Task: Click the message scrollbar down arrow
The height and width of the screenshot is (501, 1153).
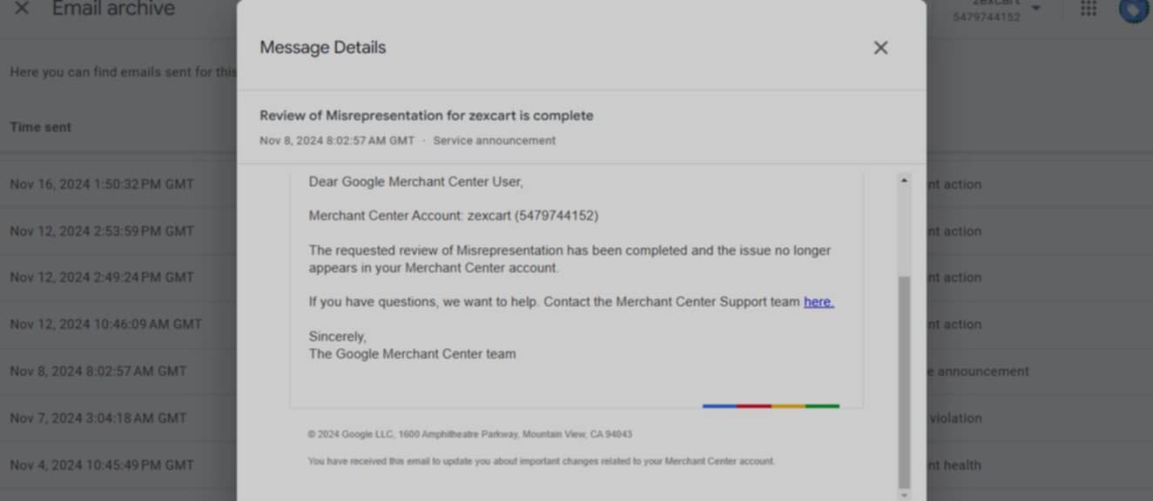Action: click(904, 495)
